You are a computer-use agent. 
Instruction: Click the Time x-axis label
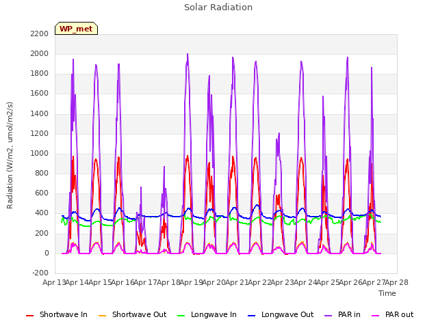pos(387,293)
